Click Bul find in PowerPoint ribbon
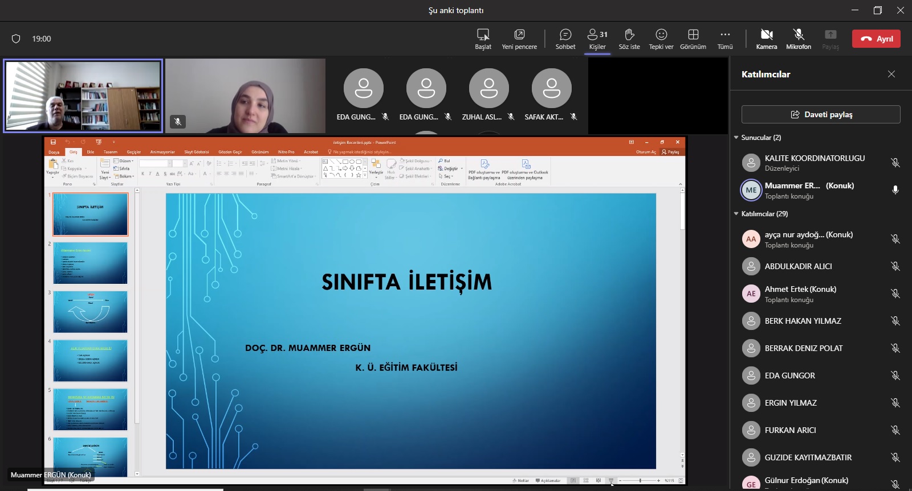The image size is (912, 491). tap(444, 161)
